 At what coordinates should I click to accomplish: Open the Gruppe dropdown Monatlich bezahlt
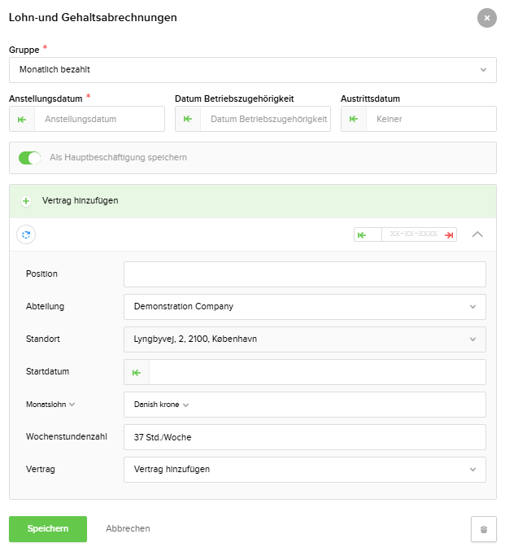[252, 70]
